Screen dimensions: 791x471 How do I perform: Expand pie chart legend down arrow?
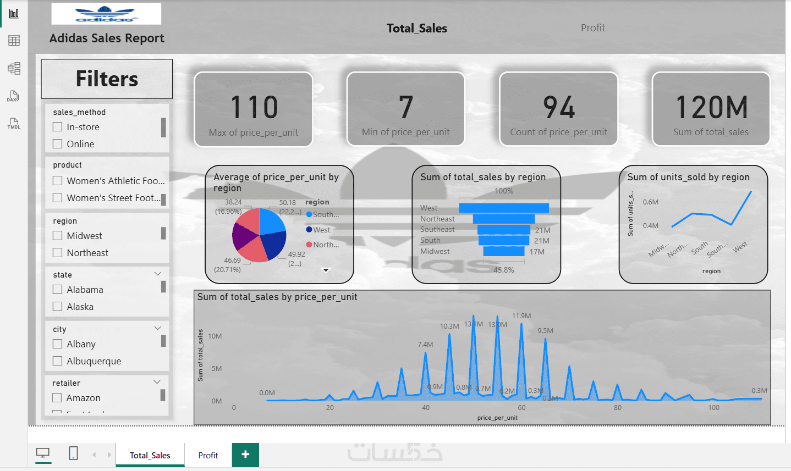[326, 270]
